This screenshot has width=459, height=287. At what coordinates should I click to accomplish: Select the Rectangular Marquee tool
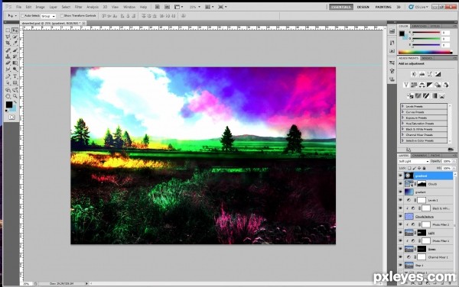pos(8,31)
